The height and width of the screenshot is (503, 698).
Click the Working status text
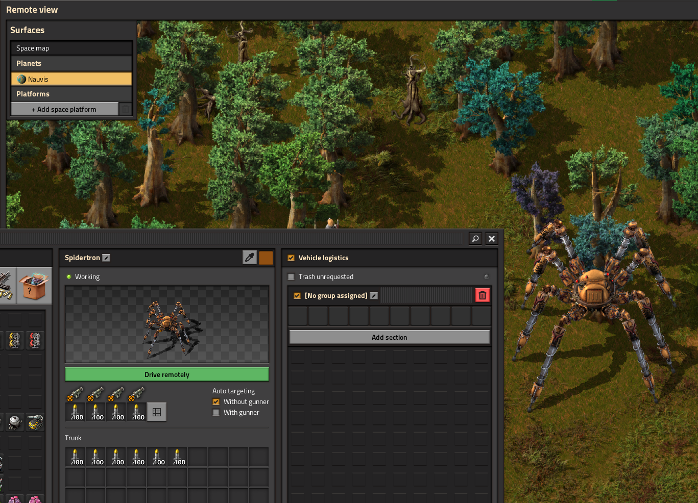pyautogui.click(x=87, y=277)
